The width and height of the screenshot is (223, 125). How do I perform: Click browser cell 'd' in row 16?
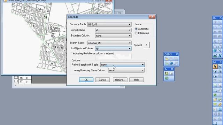28,78
